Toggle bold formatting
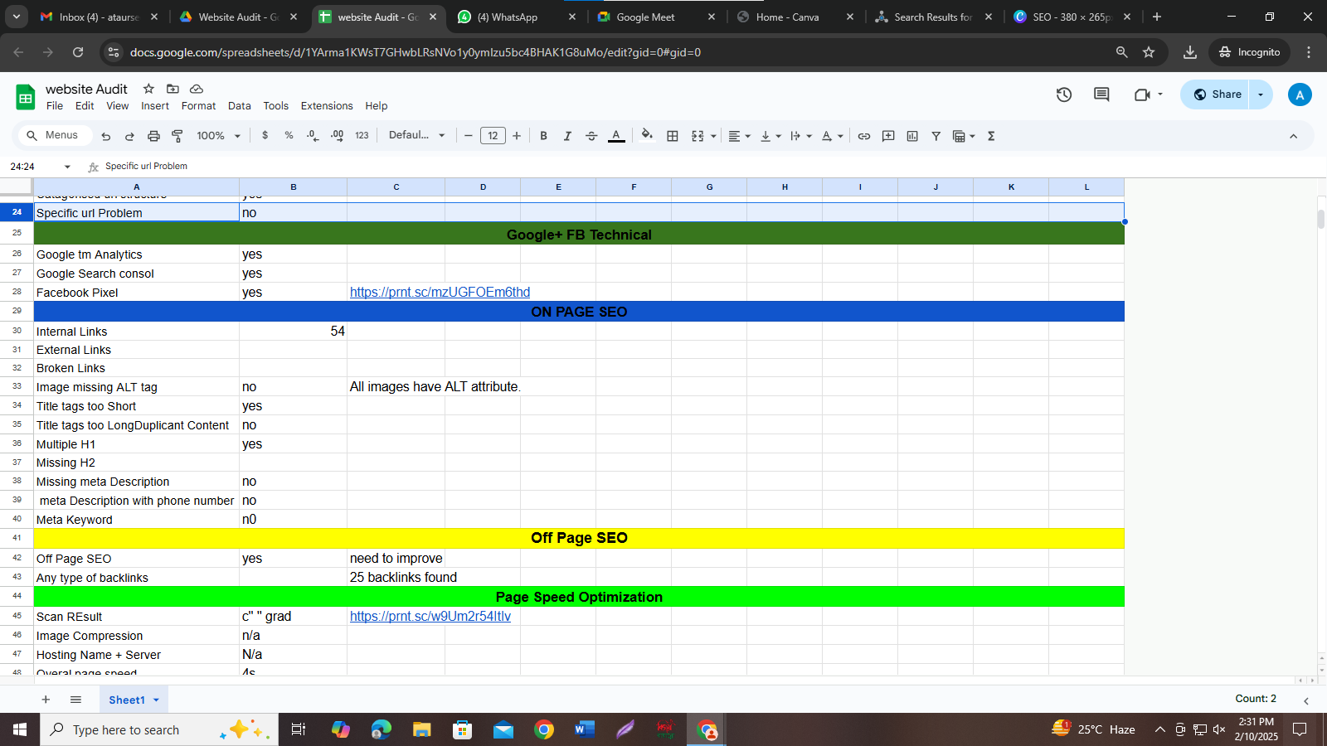1327x746 pixels. point(543,135)
